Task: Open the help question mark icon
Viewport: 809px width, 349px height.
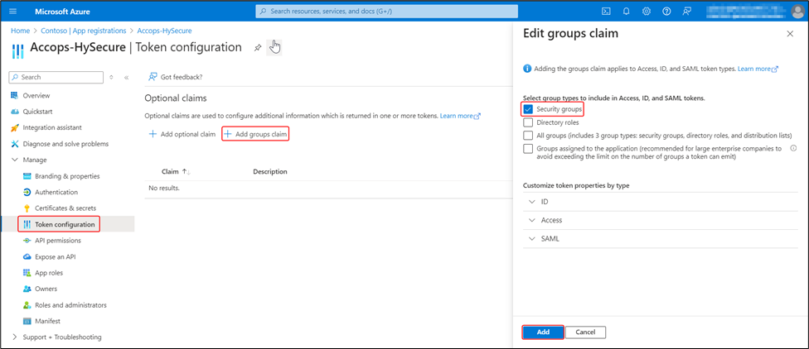Action: [x=666, y=12]
